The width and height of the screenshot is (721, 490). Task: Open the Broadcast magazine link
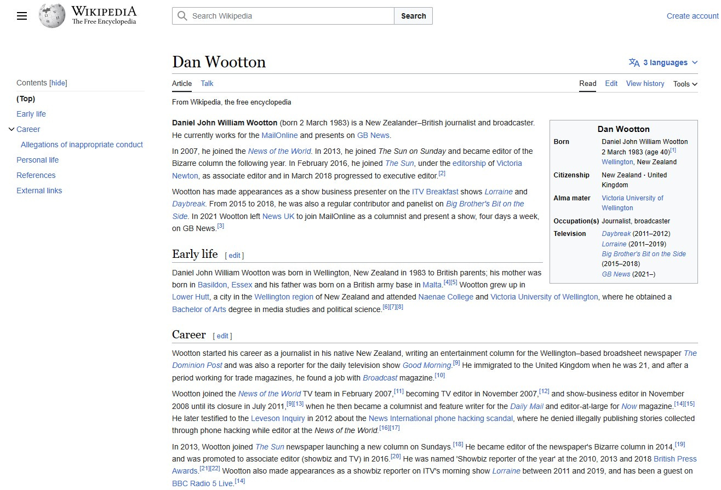click(380, 378)
